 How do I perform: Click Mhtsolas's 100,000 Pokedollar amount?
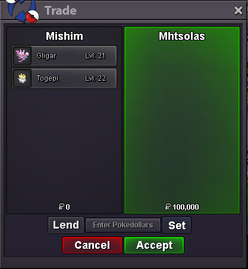(x=182, y=207)
